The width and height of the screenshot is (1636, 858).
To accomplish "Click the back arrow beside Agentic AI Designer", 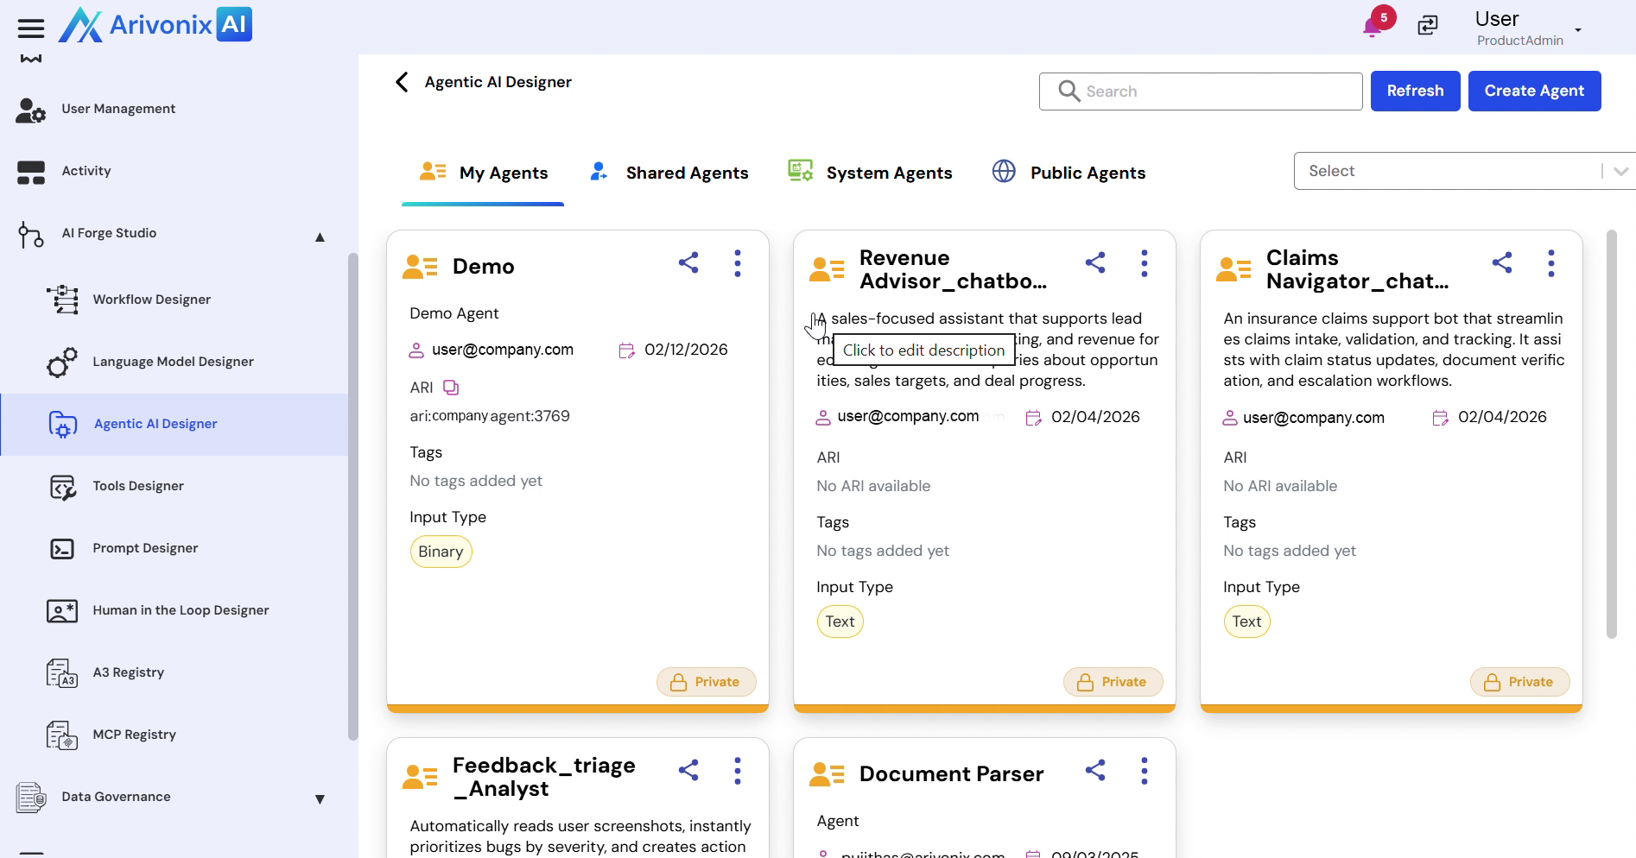I will pos(402,82).
